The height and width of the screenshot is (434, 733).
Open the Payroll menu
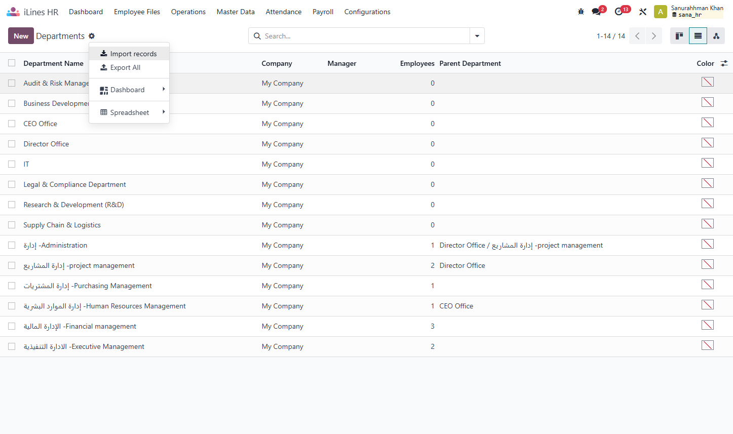click(323, 12)
